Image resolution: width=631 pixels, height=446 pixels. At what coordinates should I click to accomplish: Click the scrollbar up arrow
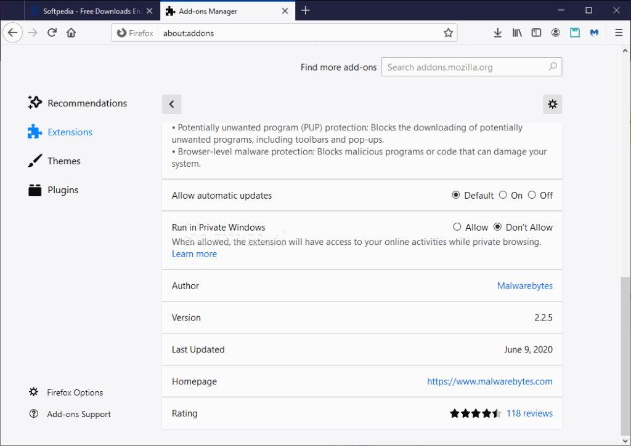tap(625, 51)
